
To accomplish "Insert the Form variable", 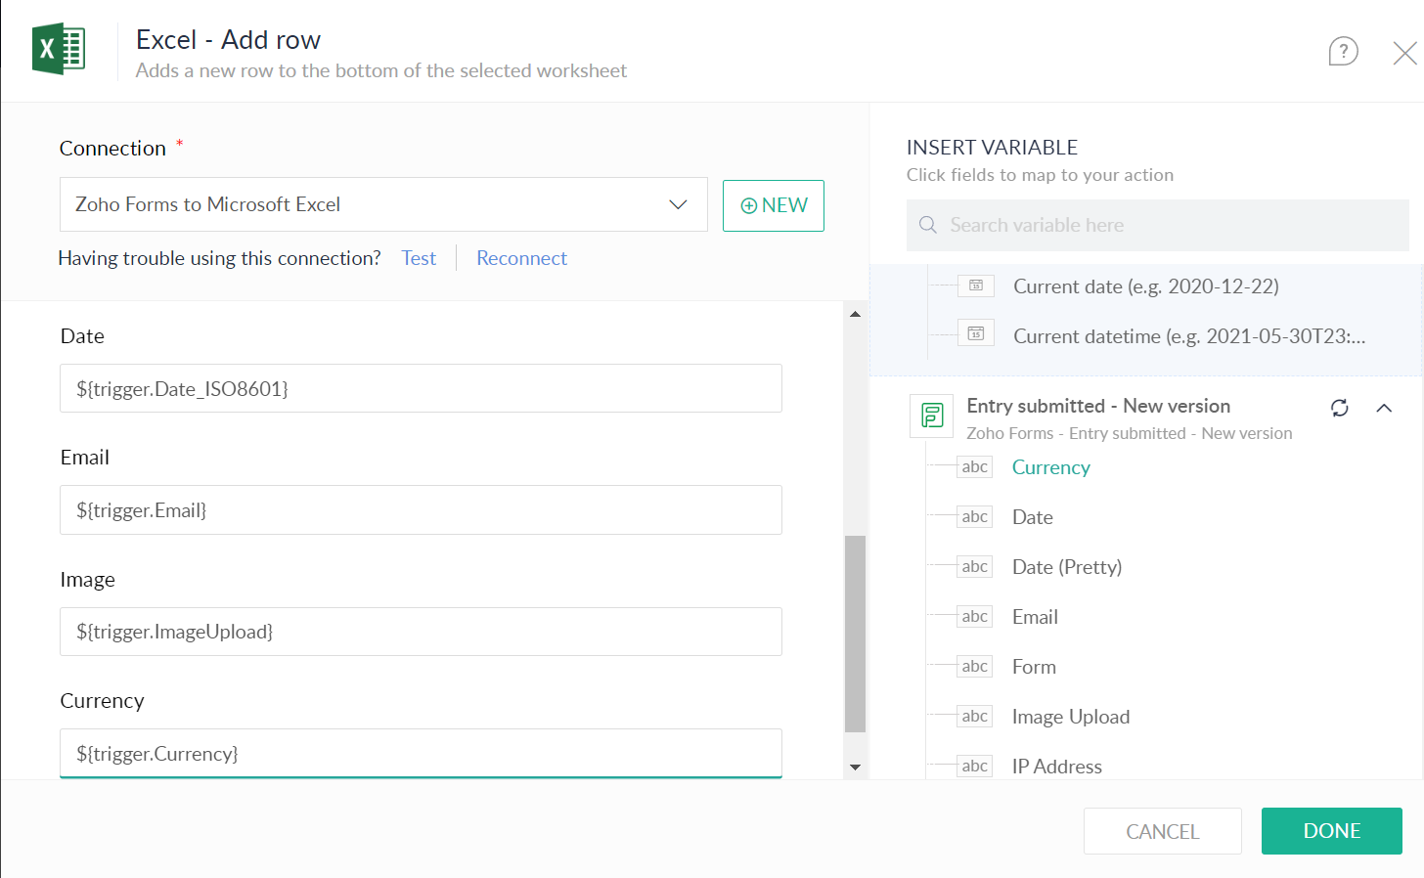I will click(1034, 667).
